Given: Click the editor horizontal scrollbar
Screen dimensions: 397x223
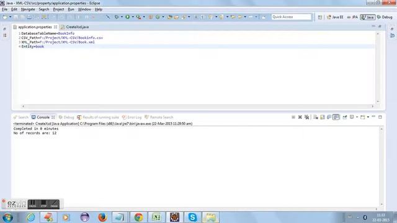Looking at the screenshot, I should 198,106.
